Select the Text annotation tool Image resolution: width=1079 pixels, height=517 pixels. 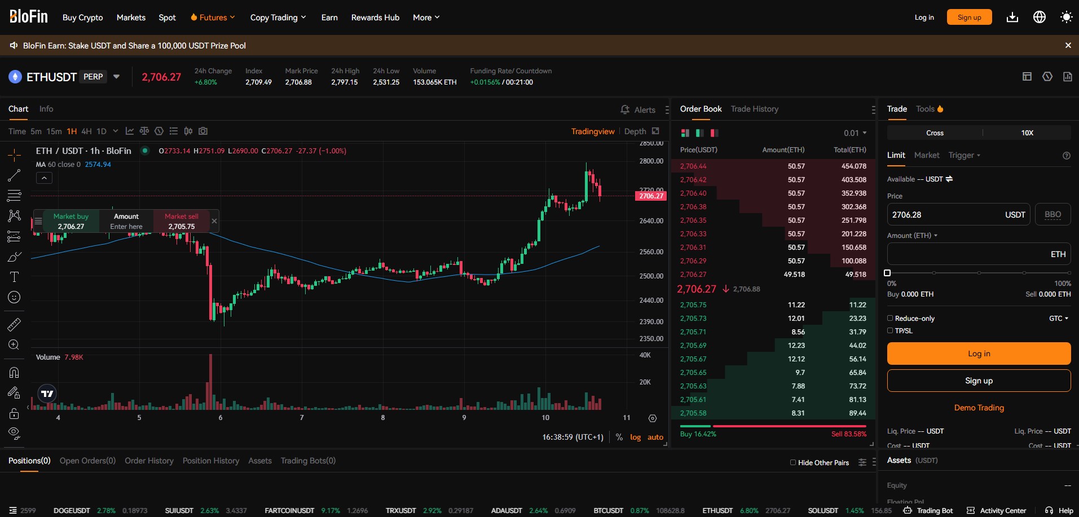point(14,277)
